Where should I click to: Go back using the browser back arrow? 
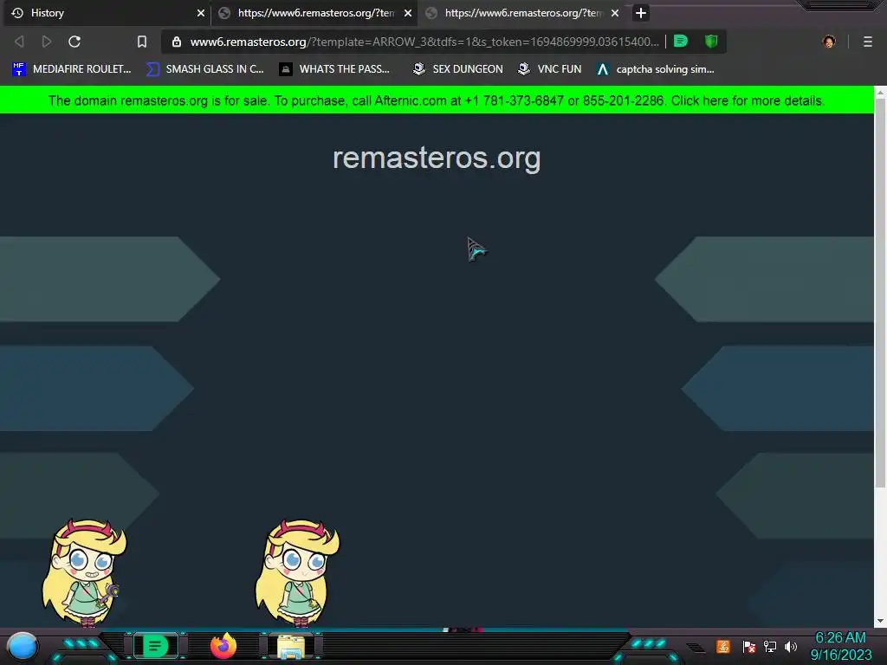[x=19, y=42]
